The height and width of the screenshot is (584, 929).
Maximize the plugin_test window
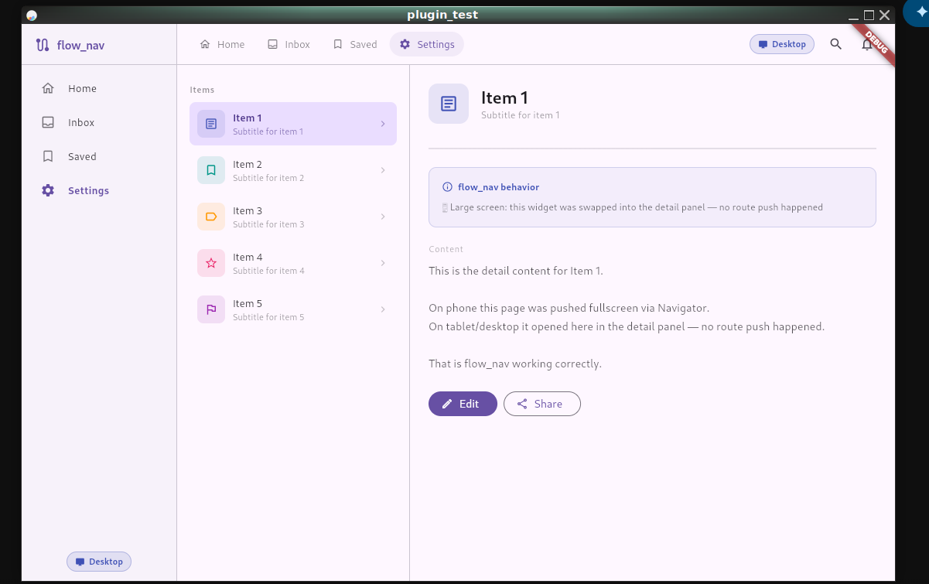click(869, 15)
